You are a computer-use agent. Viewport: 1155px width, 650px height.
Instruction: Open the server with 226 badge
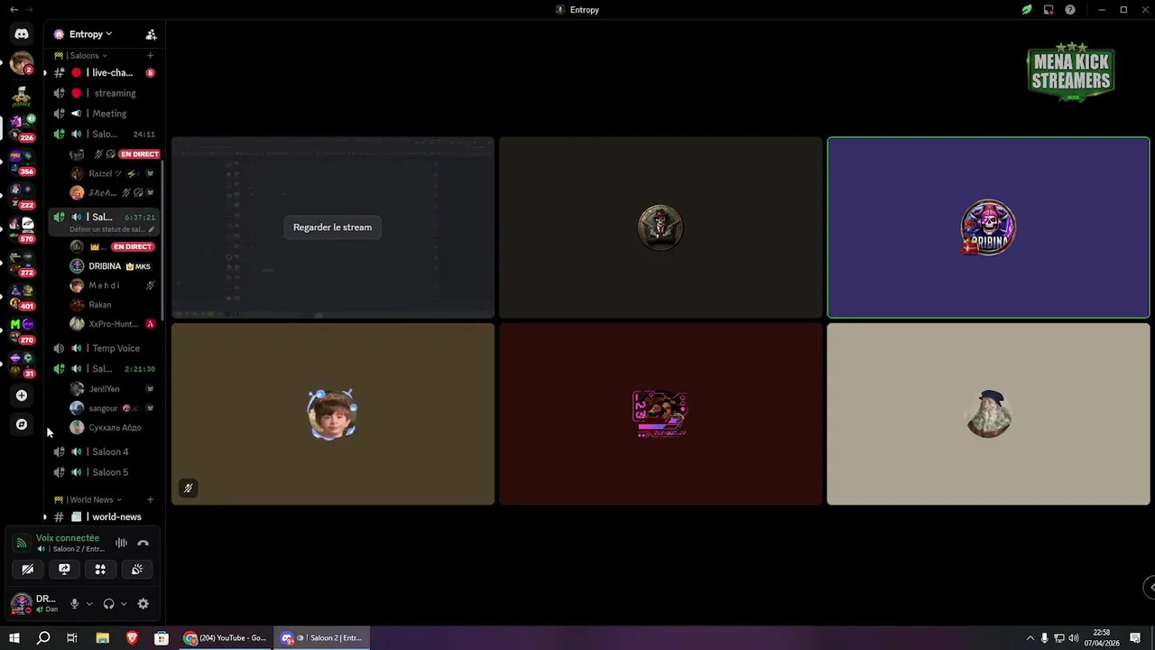point(22,125)
